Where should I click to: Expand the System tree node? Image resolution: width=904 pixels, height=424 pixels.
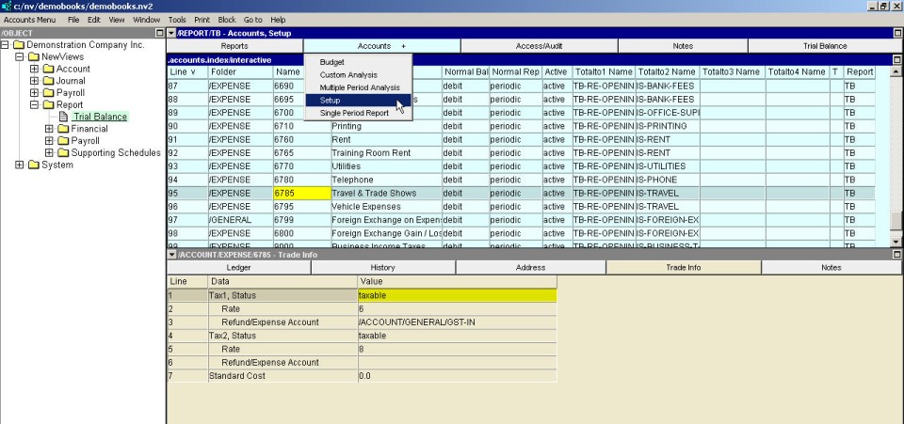(20, 165)
